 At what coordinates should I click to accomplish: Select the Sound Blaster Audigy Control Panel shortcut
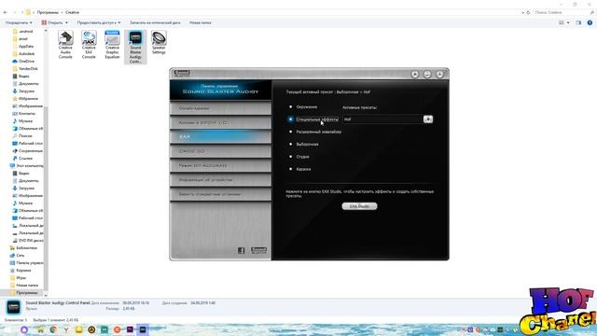coord(135,47)
